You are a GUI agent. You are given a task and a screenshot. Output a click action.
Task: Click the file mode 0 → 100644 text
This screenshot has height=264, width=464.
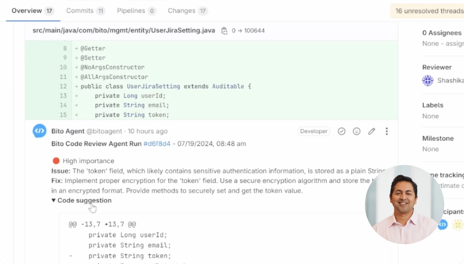point(248,31)
